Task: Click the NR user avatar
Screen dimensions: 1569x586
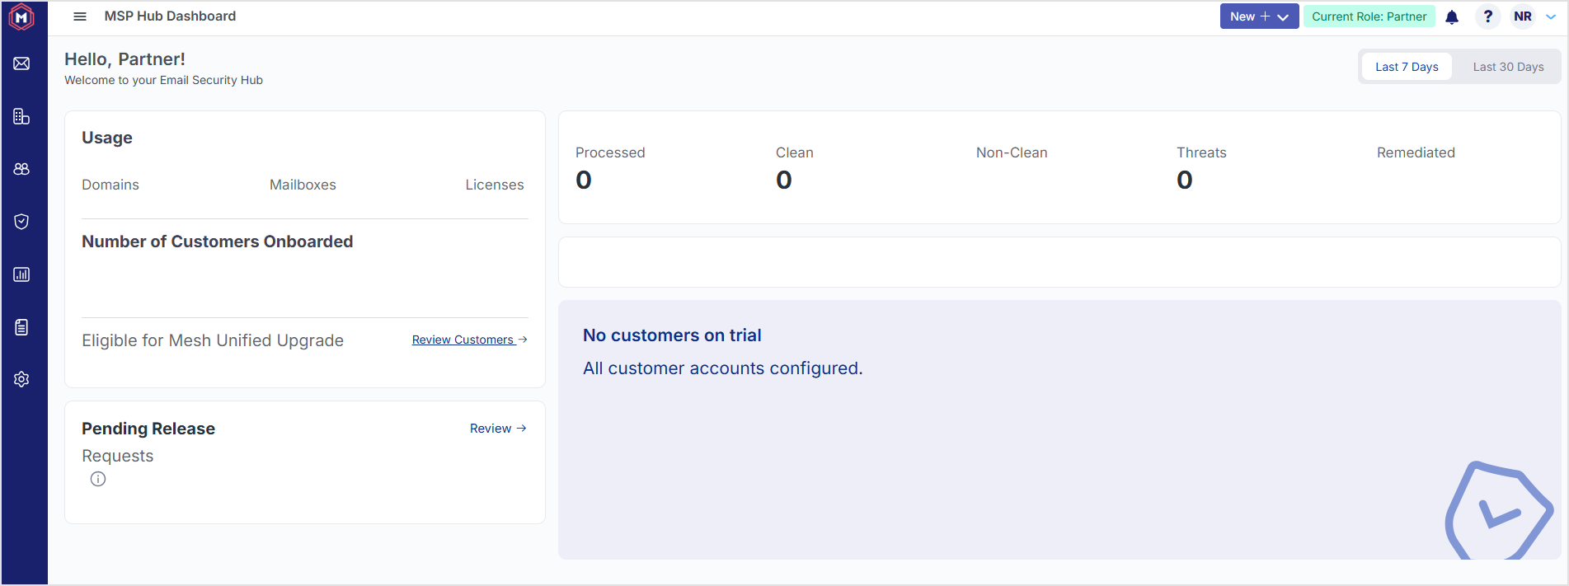Action: point(1523,16)
